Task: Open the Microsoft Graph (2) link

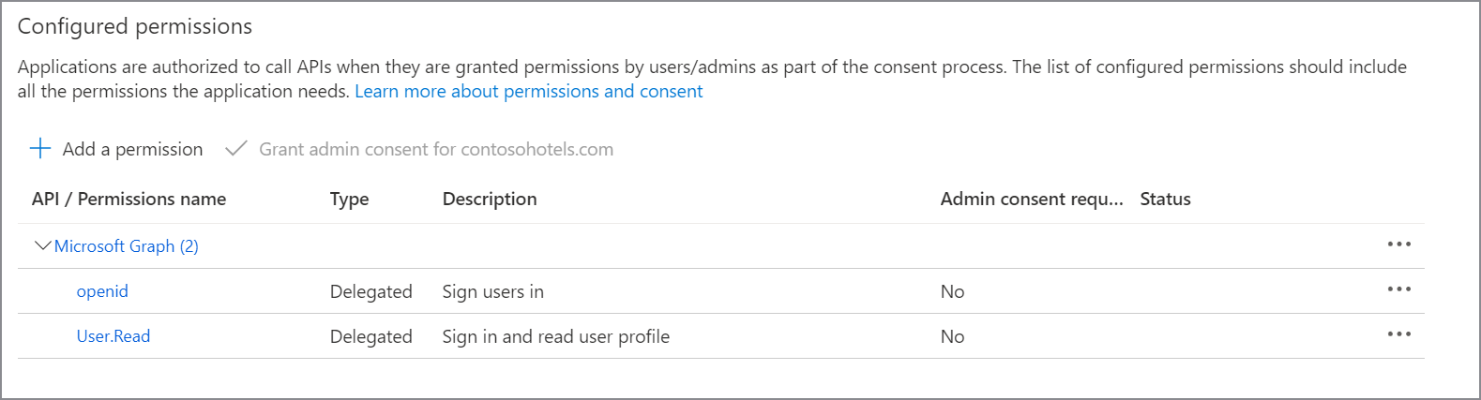Action: (126, 246)
